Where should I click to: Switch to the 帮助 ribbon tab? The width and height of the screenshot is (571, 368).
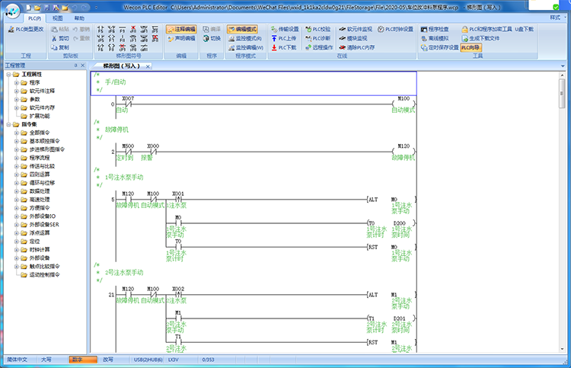pyautogui.click(x=79, y=18)
